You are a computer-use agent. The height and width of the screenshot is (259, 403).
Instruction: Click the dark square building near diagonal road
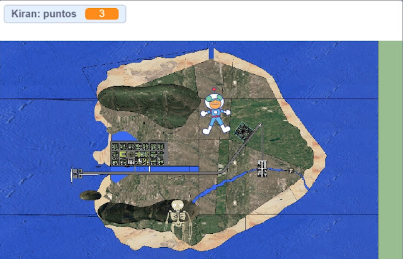tap(242, 131)
